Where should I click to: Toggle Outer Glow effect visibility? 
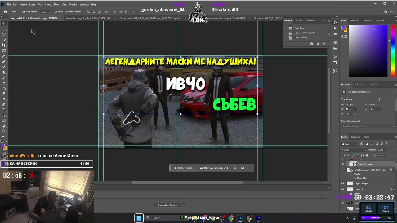[355, 178]
